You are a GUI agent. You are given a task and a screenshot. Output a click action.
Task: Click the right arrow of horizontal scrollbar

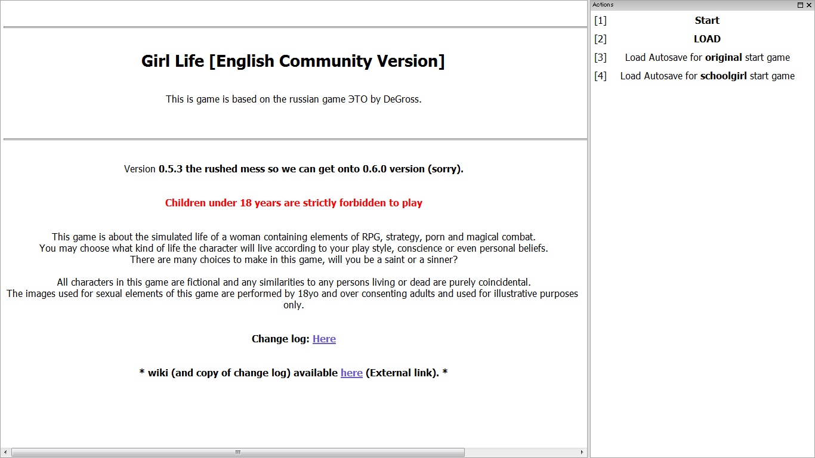583,452
